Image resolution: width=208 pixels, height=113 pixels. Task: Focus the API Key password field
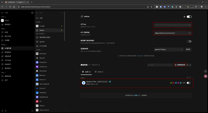click(x=172, y=25)
